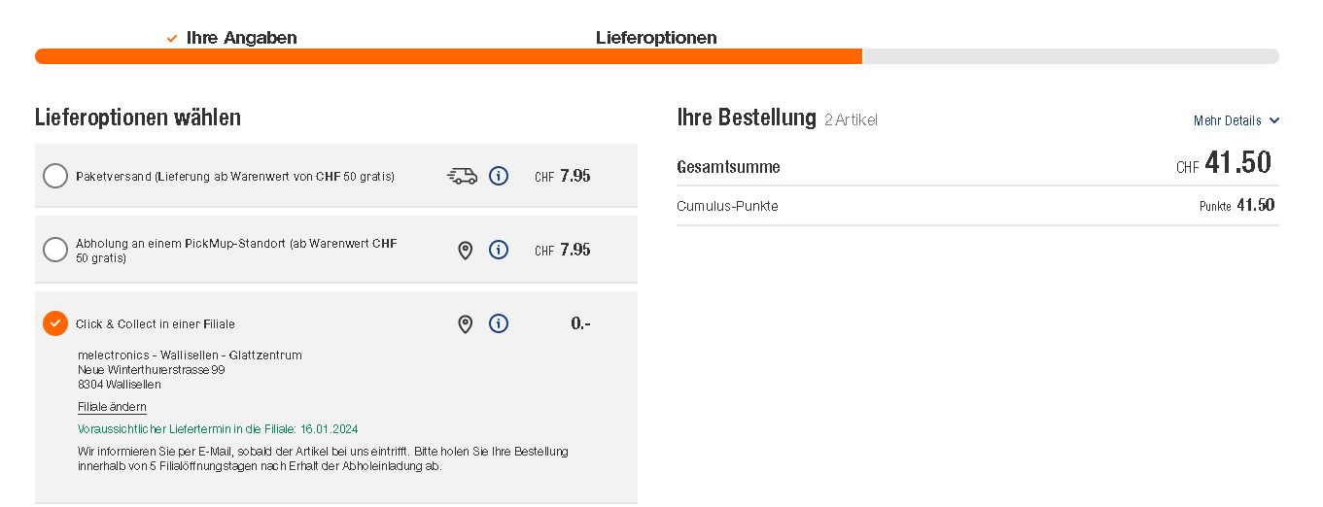This screenshot has width=1323, height=507.
Task: Click the Lieferoptionen step label
Action: (656, 39)
